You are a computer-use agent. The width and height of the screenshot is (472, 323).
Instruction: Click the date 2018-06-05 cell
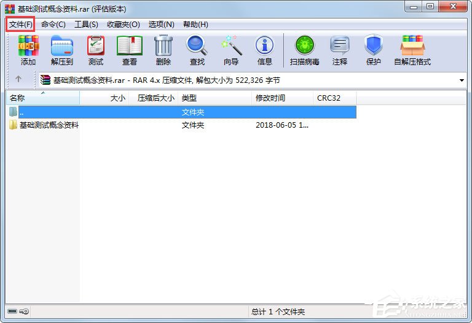pyautogui.click(x=282, y=125)
